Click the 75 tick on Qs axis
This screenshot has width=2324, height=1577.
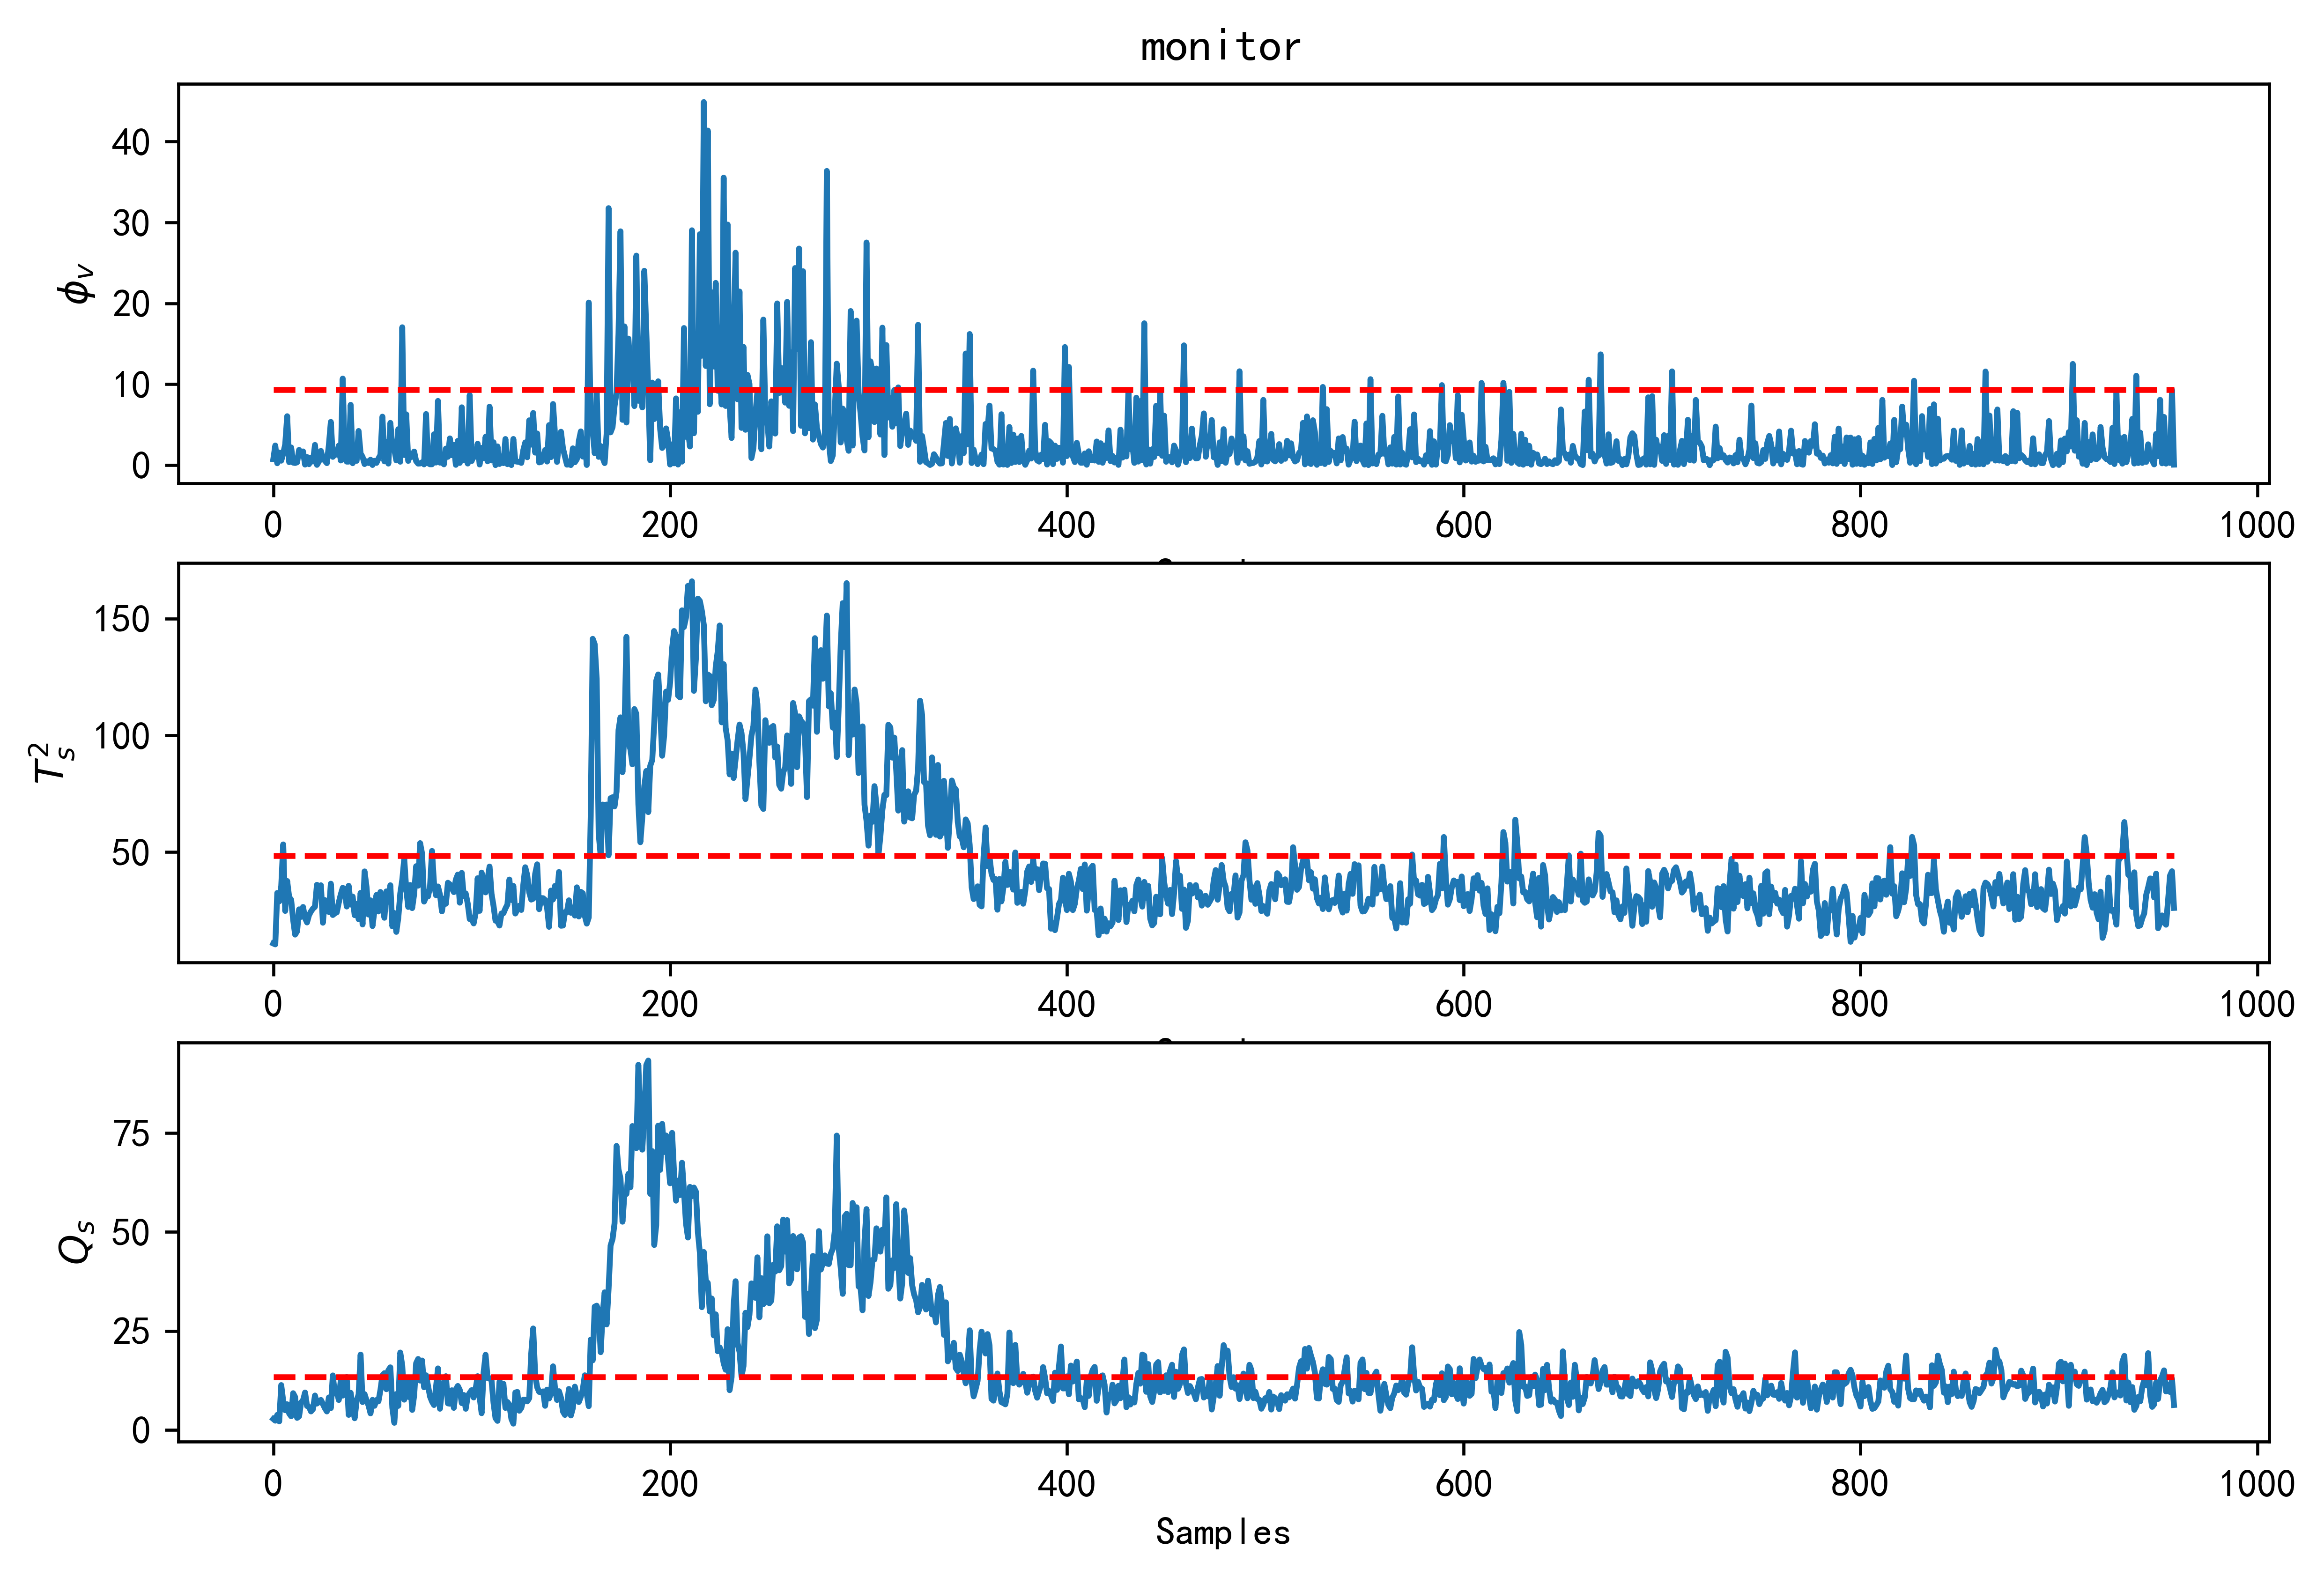coord(131,1133)
